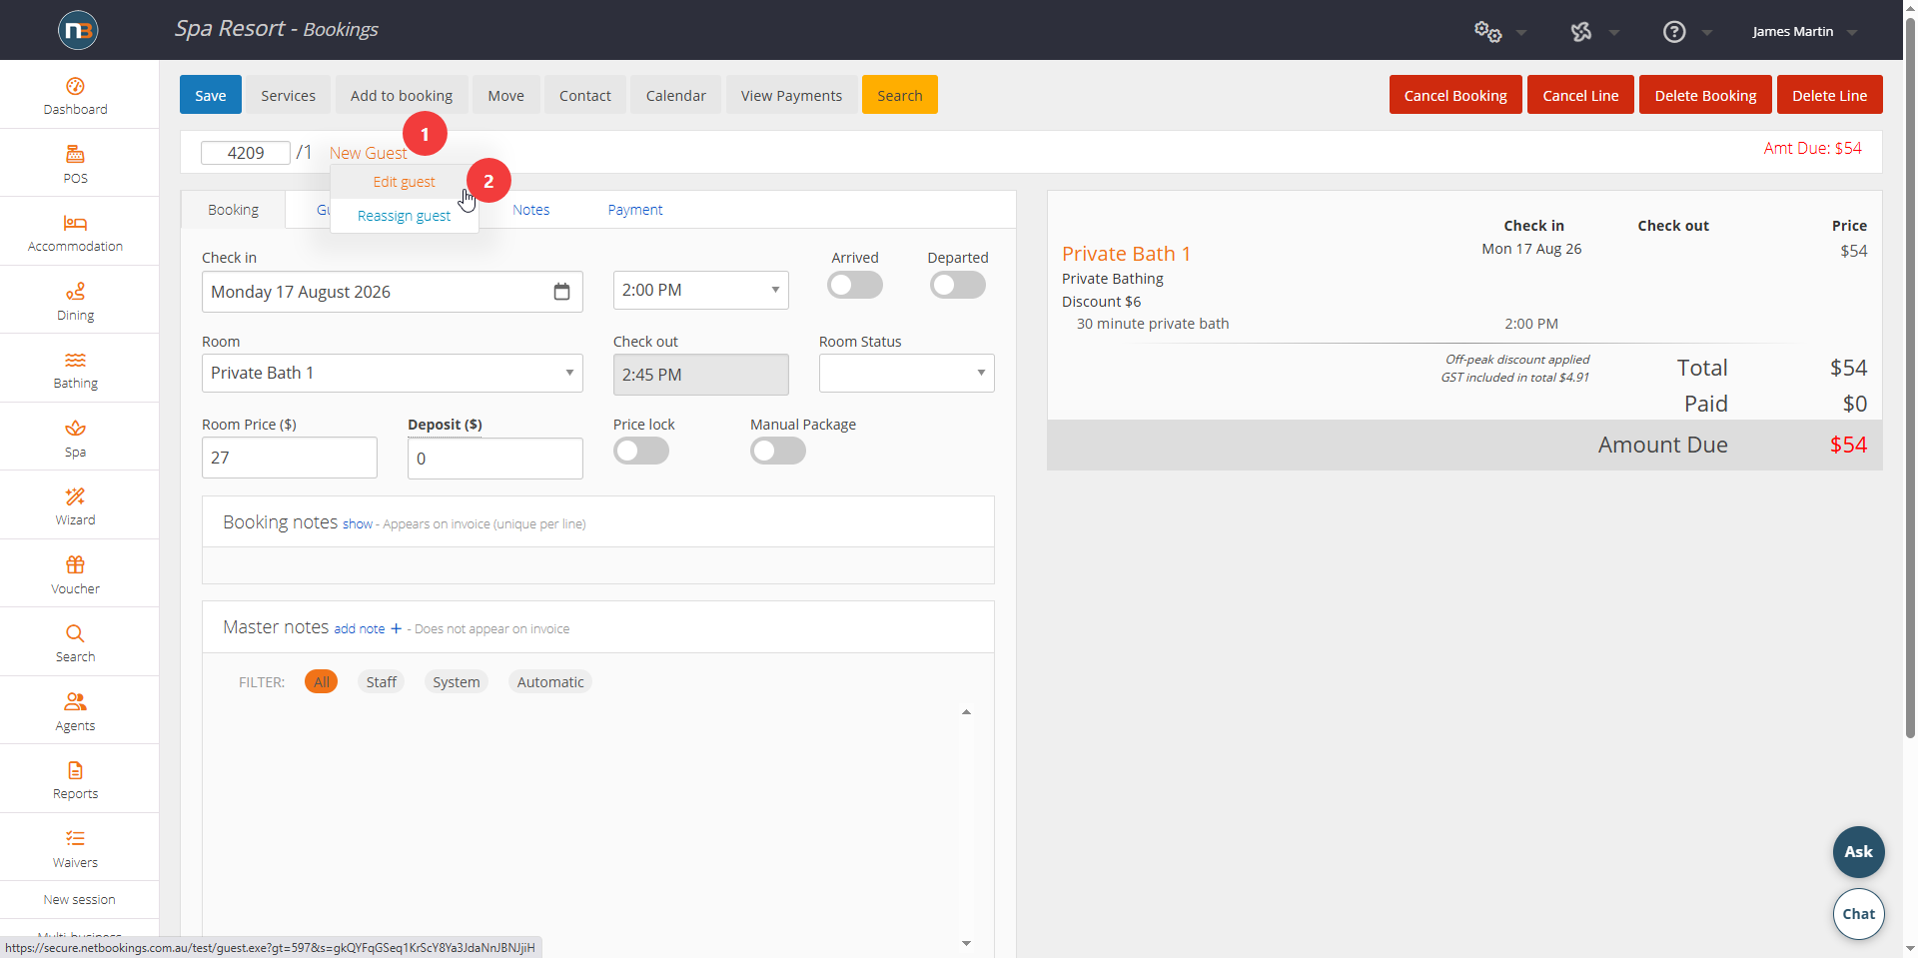Open the Search sidebar icon

point(75,643)
